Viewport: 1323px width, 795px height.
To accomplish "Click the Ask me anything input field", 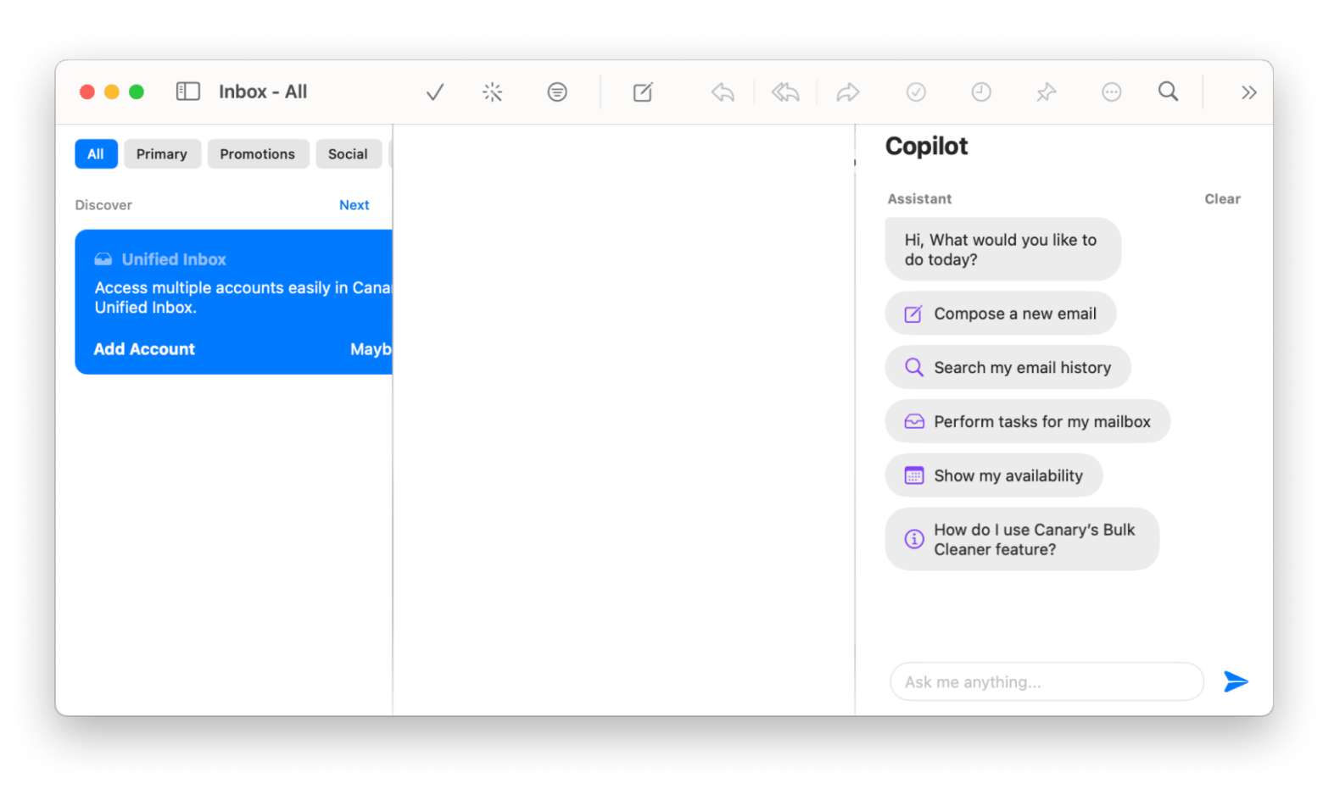I will pos(1047,682).
